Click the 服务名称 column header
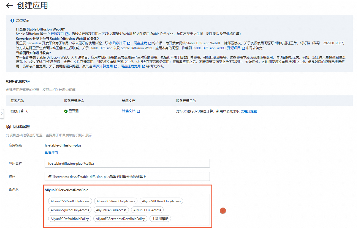Screen dimensions: 358x229 17,101
